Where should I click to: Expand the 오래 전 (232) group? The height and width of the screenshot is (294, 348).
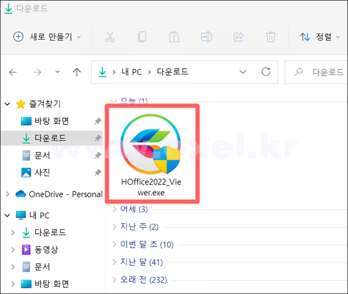[114, 280]
